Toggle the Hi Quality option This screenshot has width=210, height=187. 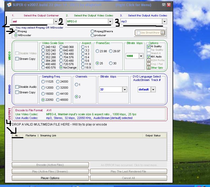149,46
